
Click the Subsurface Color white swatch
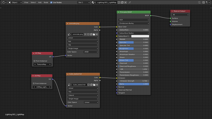point(140,36)
